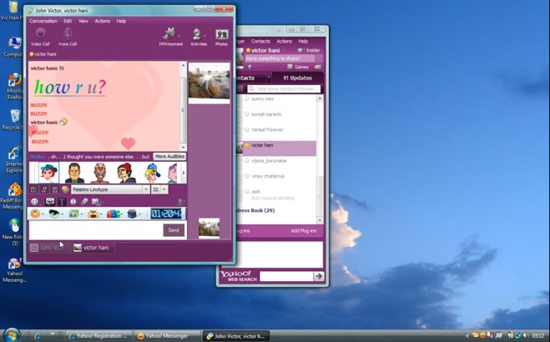Image resolution: width=550 pixels, height=342 pixels.
Task: Click the smiley emoticon picker icon
Action: click(34, 202)
